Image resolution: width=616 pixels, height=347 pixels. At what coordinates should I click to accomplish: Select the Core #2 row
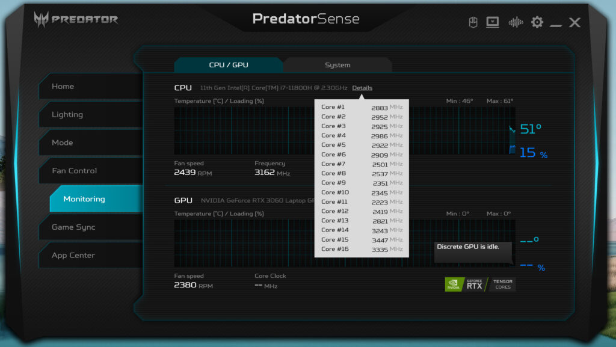(362, 117)
